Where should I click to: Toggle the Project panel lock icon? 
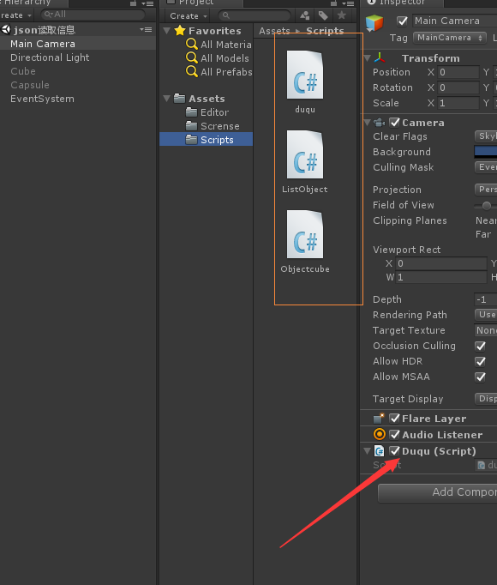333,3
